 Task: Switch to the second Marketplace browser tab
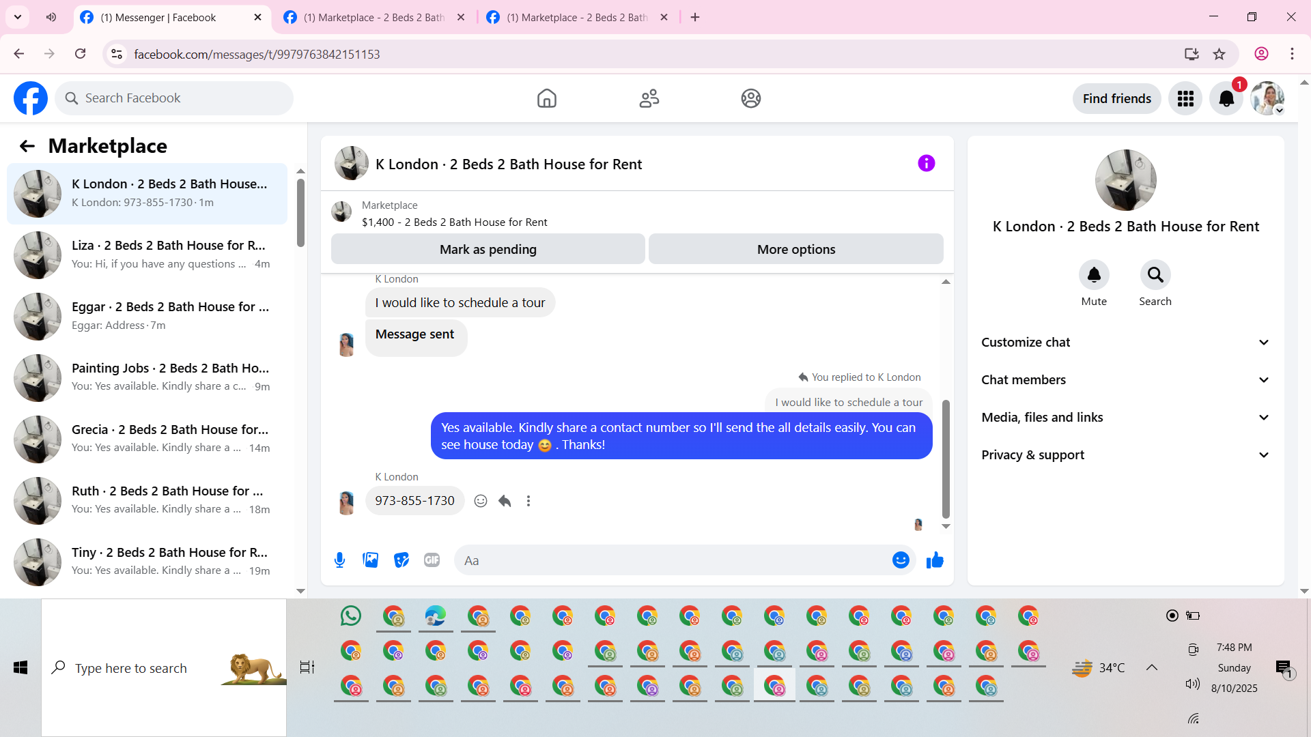click(x=578, y=17)
